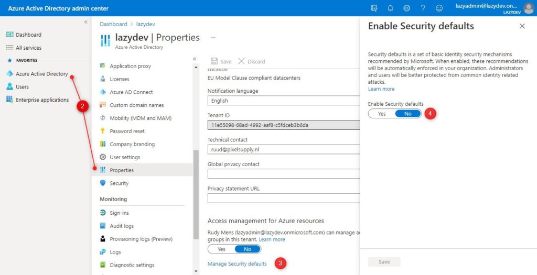
Task: Click the Mobility (MDM and MAM) icon
Action: pyautogui.click(x=103, y=118)
